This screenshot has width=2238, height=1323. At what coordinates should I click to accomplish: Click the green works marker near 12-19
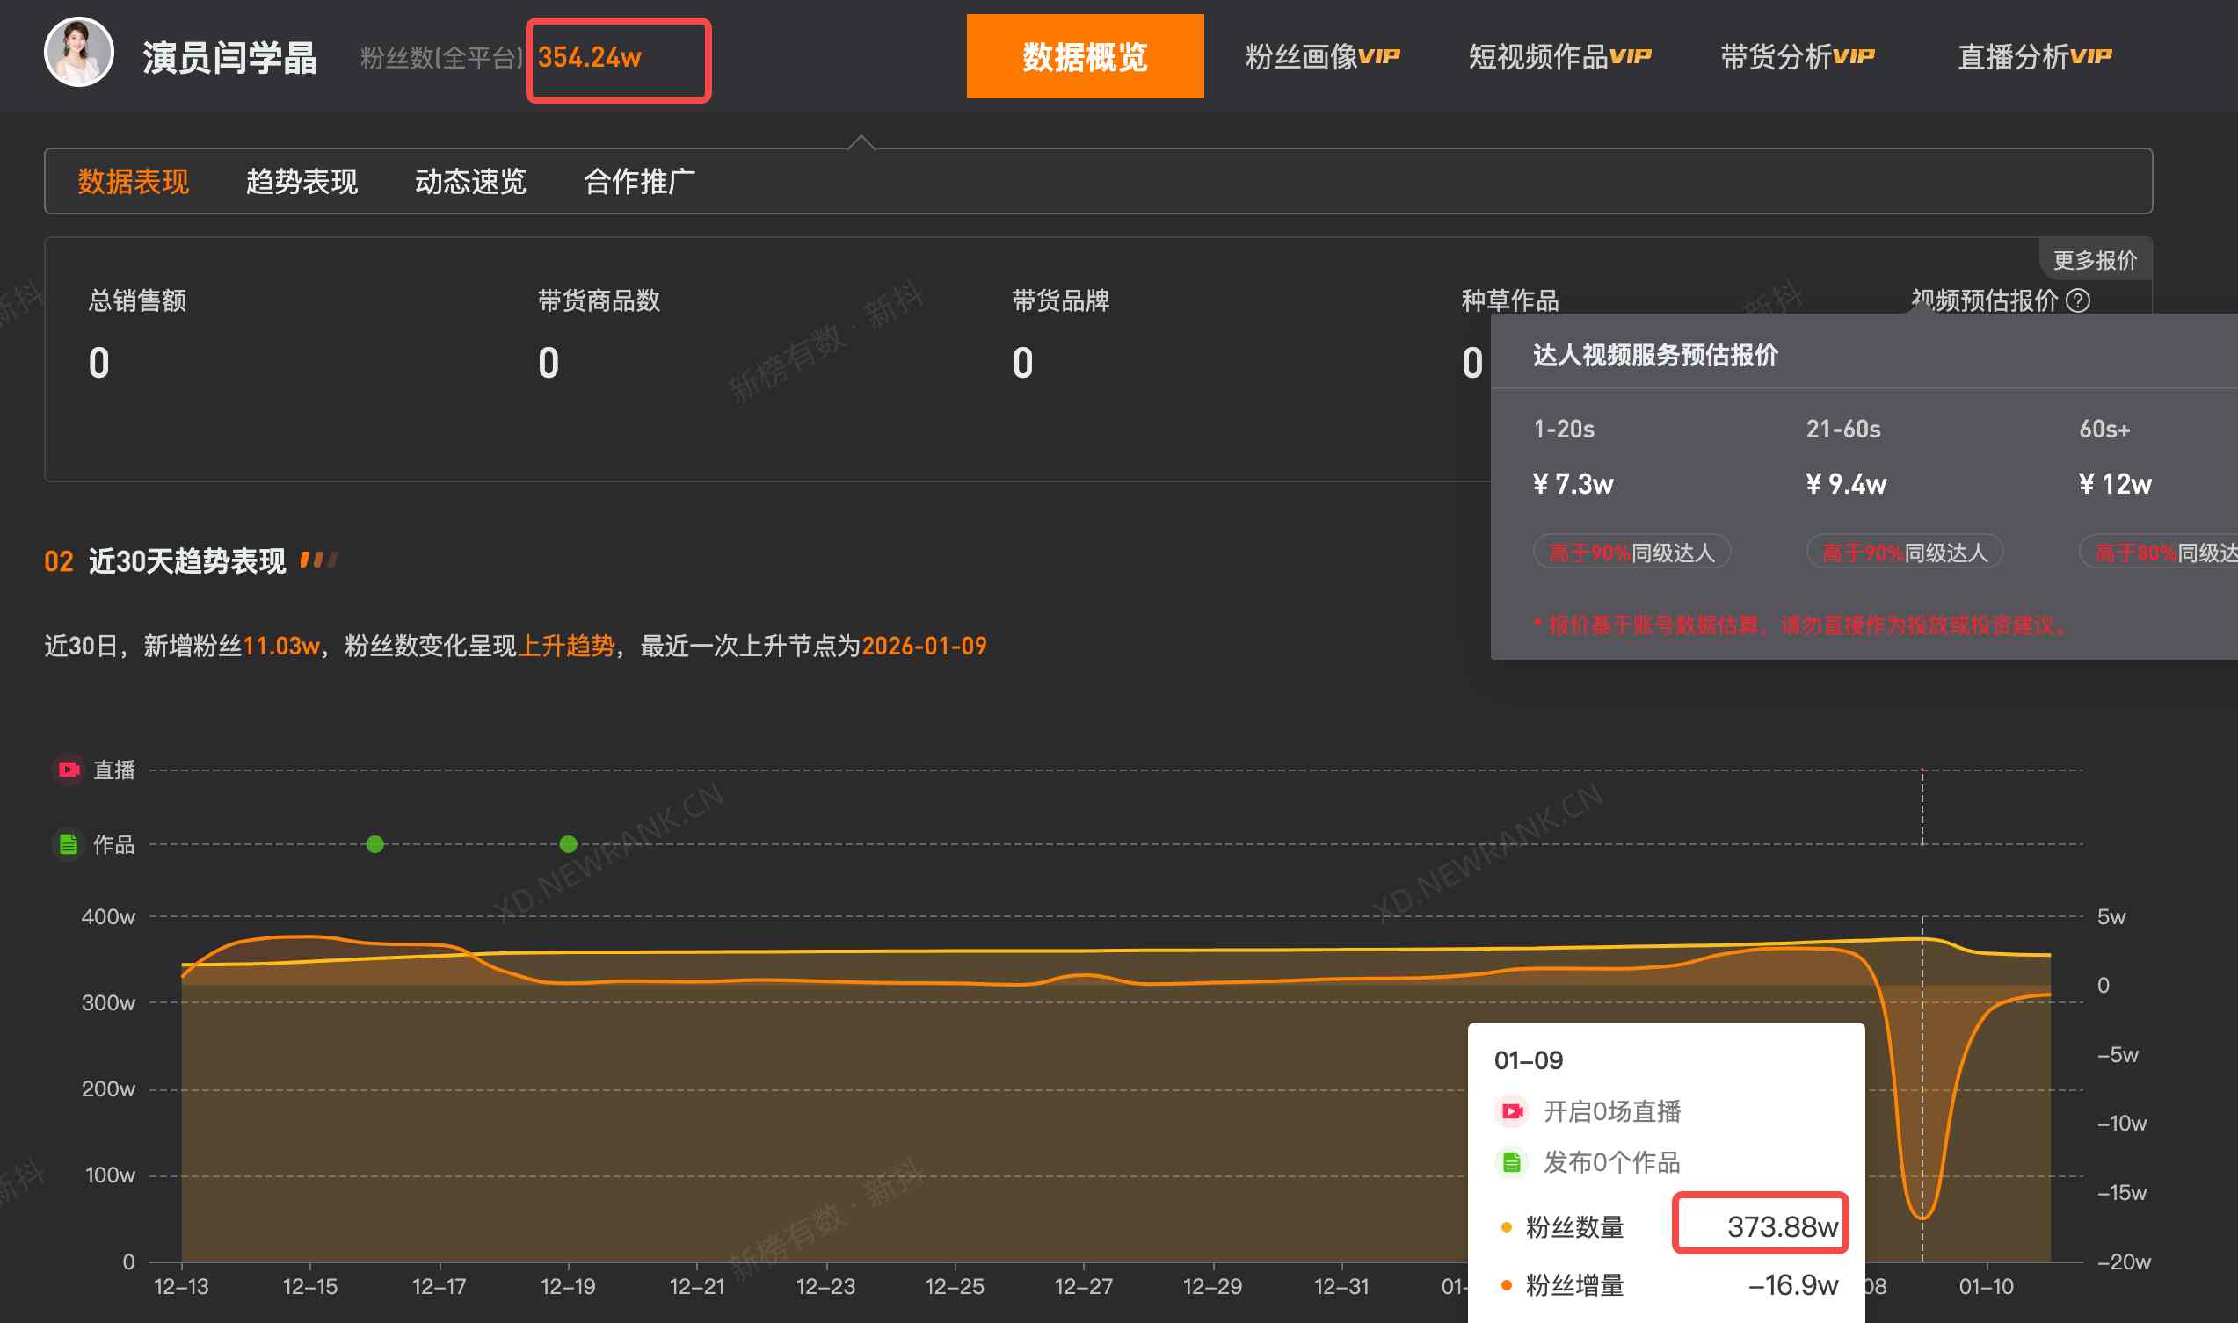click(566, 843)
